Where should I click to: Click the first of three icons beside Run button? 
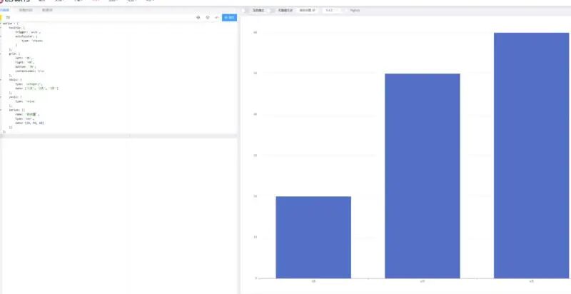pyautogui.click(x=198, y=17)
